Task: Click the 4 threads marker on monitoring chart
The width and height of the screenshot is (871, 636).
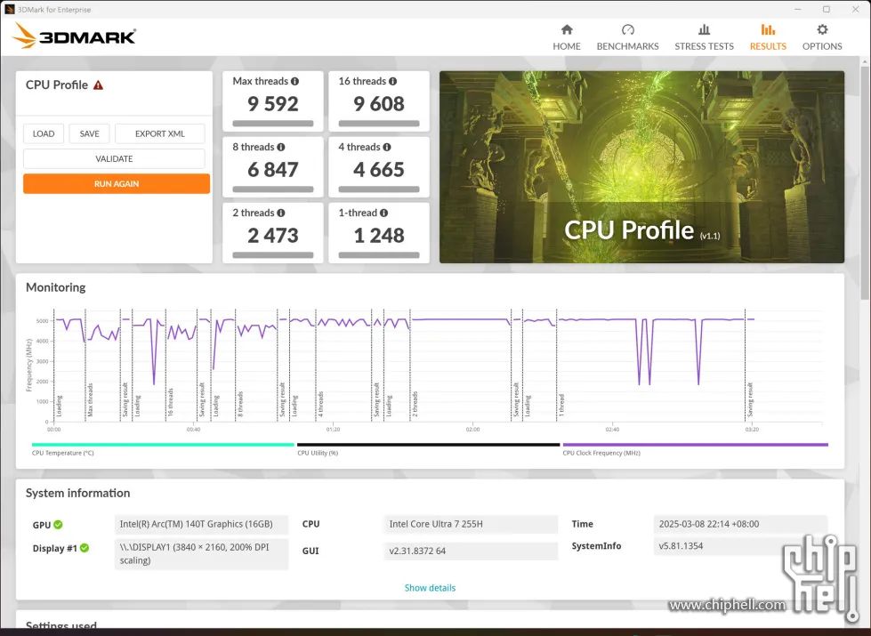Action: (x=320, y=404)
